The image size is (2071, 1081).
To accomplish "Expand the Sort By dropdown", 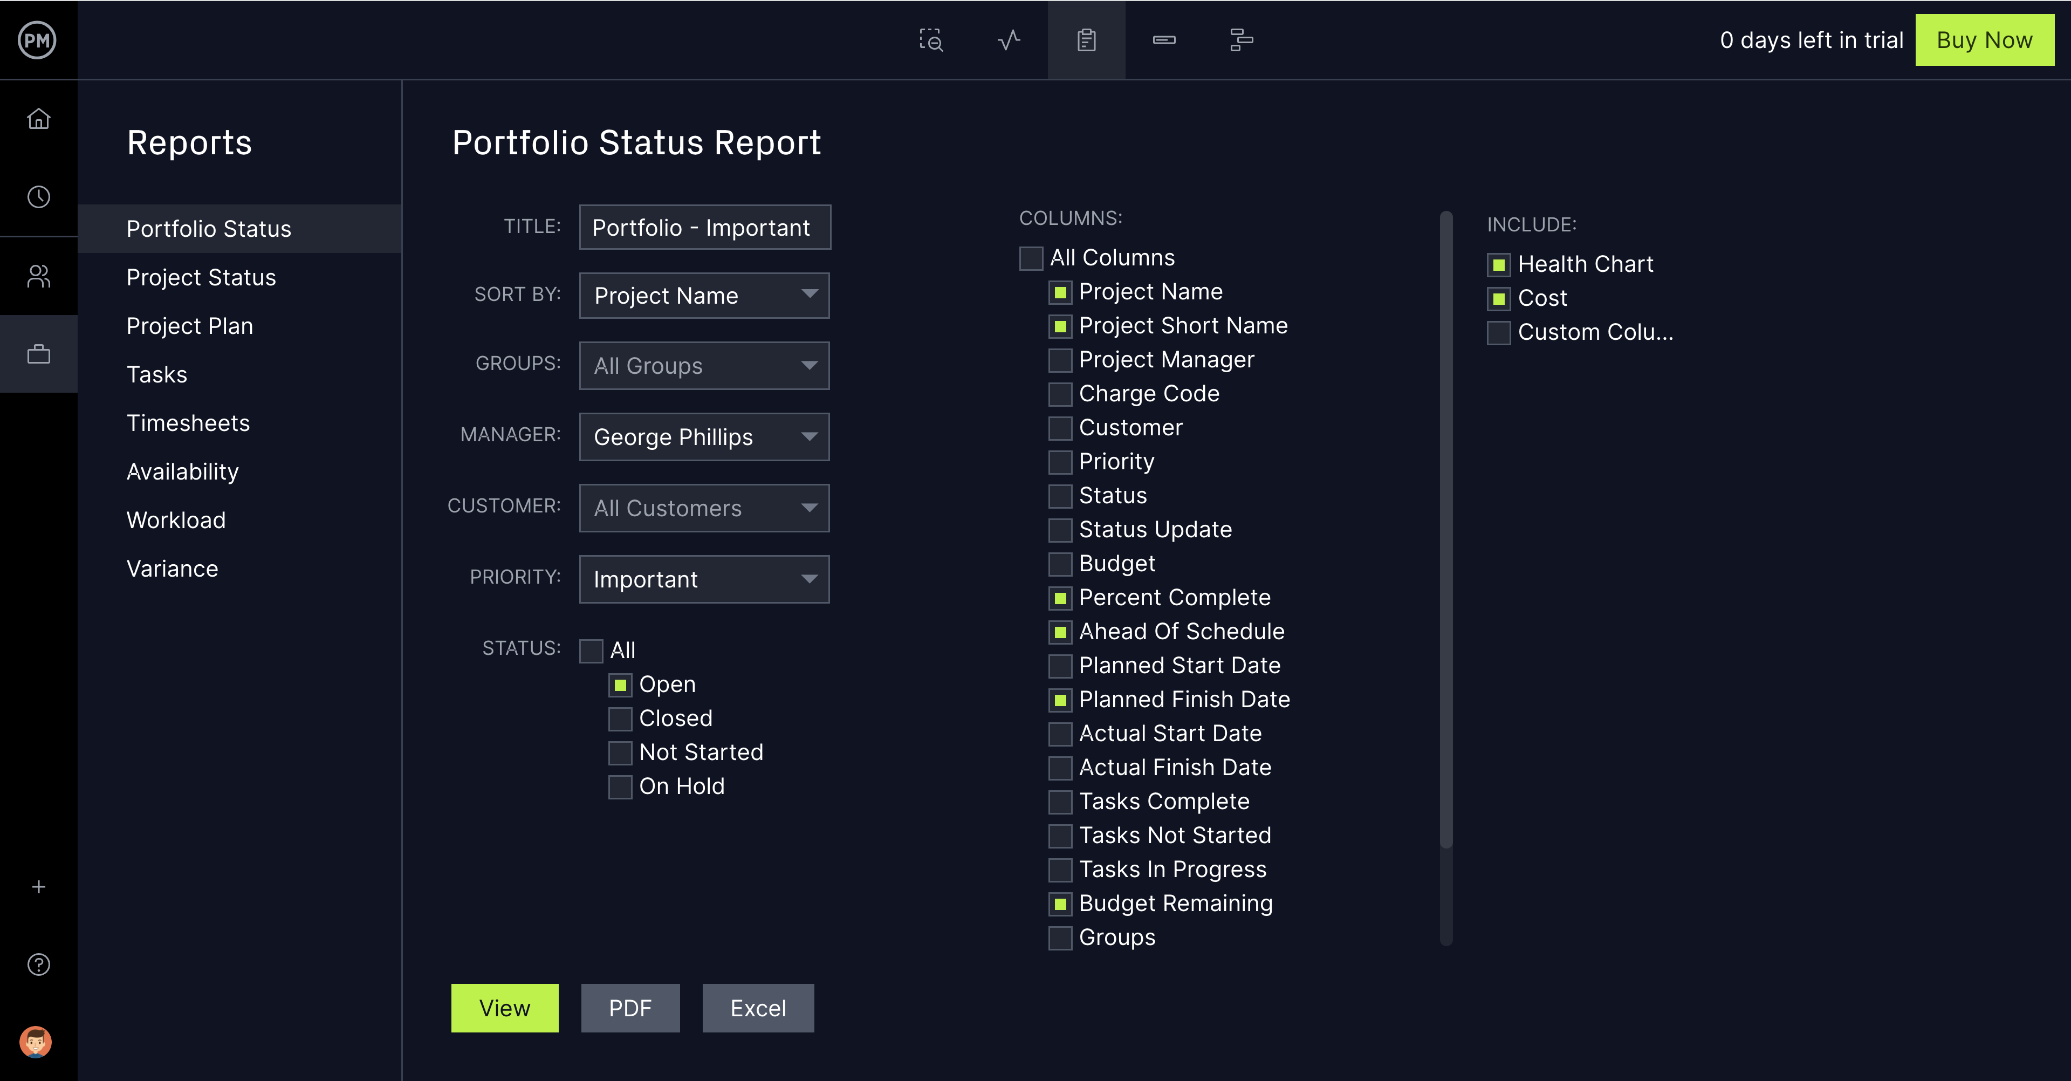I will [x=704, y=295].
